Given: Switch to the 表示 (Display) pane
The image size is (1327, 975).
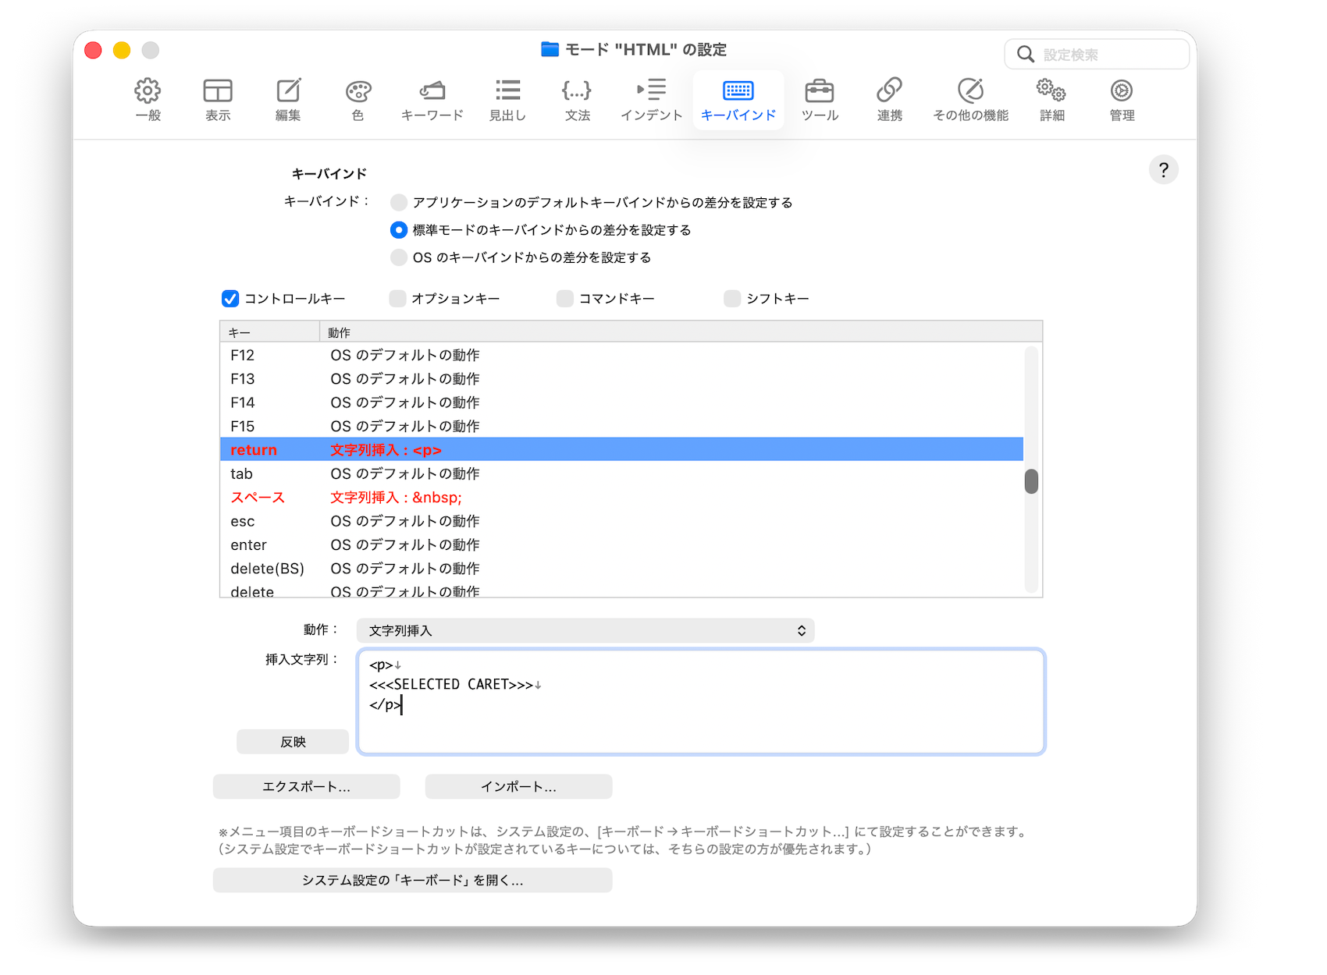Looking at the screenshot, I should tap(218, 99).
